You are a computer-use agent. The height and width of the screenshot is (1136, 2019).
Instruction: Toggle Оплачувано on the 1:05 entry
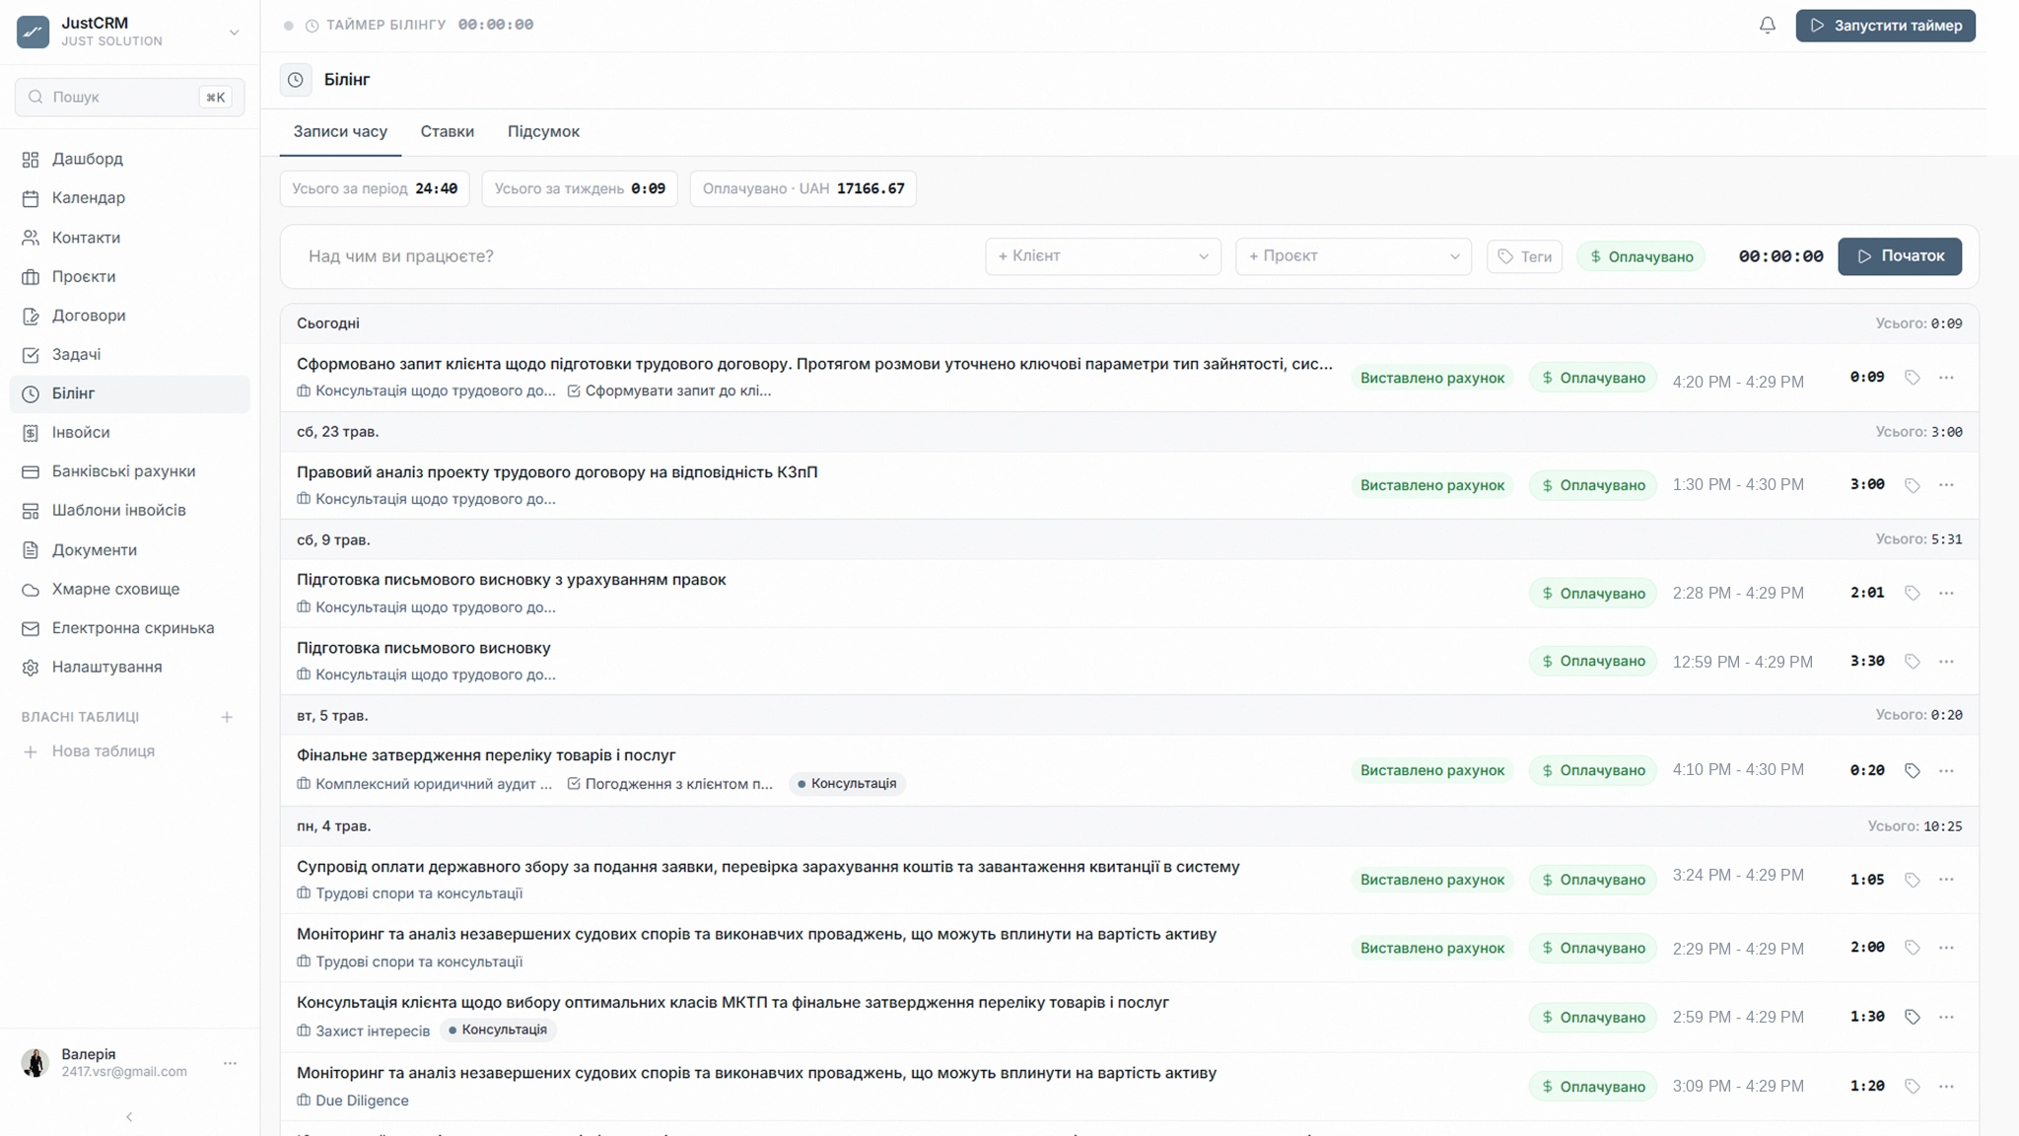[1593, 880]
